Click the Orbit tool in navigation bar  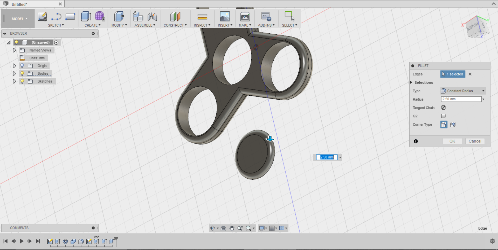(213, 228)
